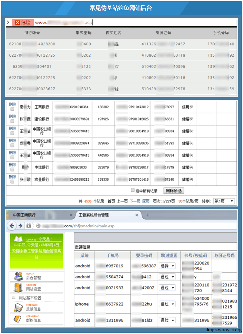Tick checkbox in row with code 446585
This screenshot has width=243, height=334.
pyautogui.click(x=12, y=157)
